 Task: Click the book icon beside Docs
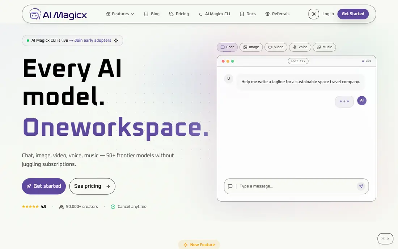242,14
